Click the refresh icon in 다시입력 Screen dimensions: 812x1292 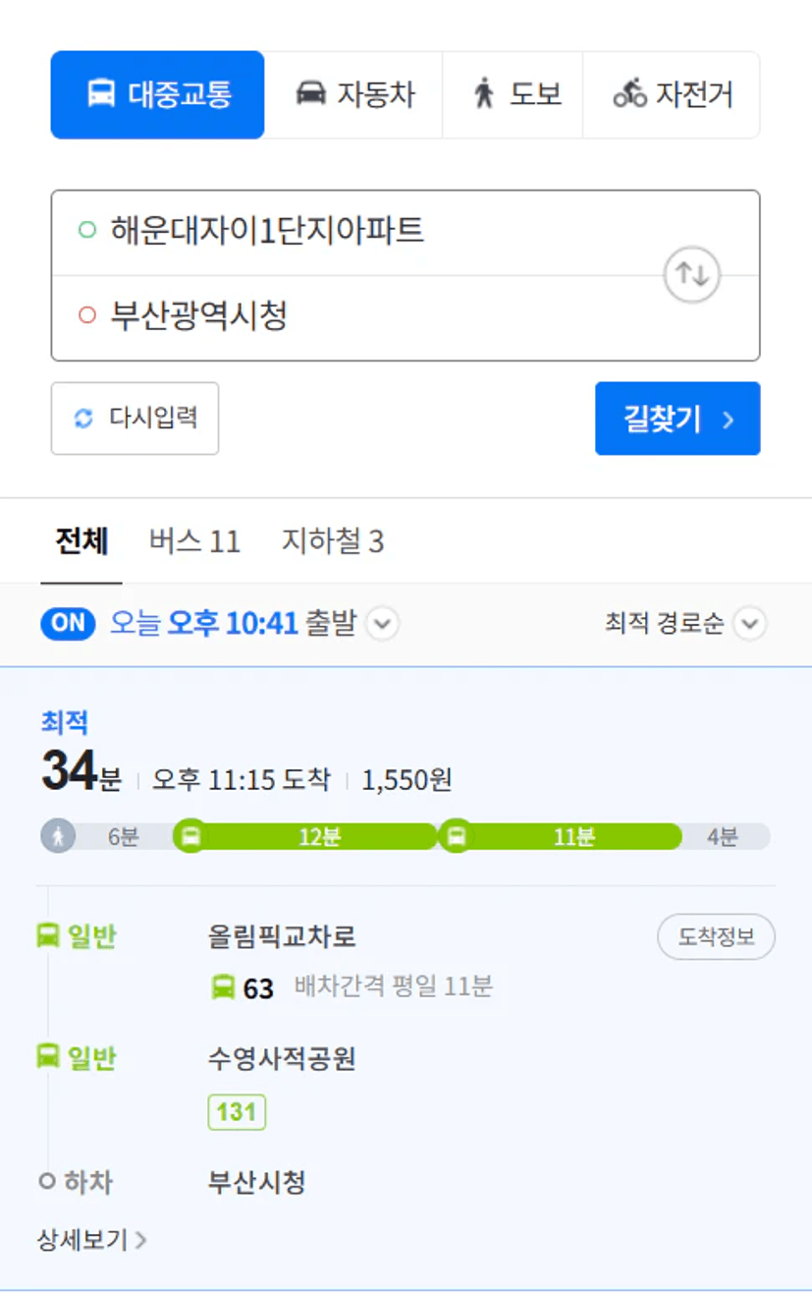click(x=84, y=419)
